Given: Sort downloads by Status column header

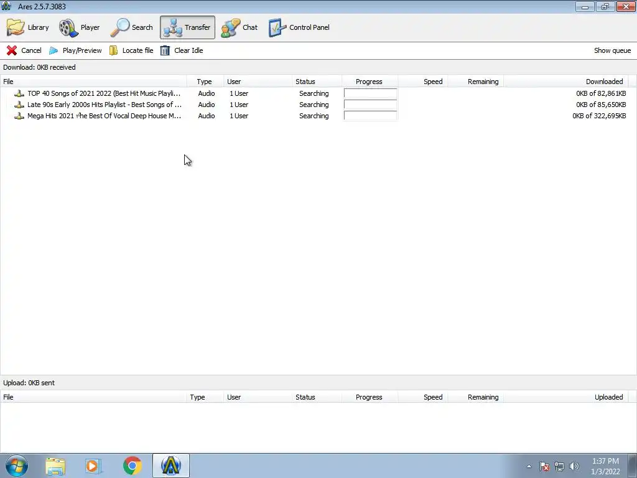Looking at the screenshot, I should pos(317,82).
